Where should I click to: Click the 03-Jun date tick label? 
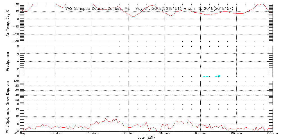coord(128,134)
